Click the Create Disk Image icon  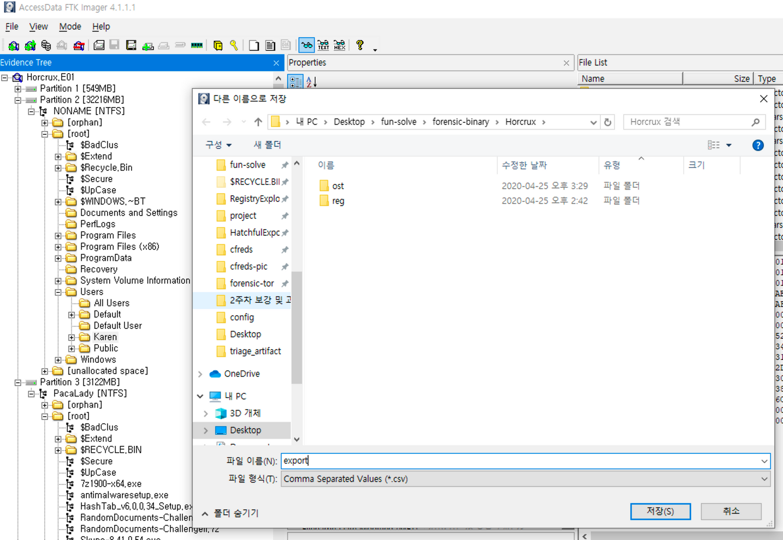click(x=99, y=45)
